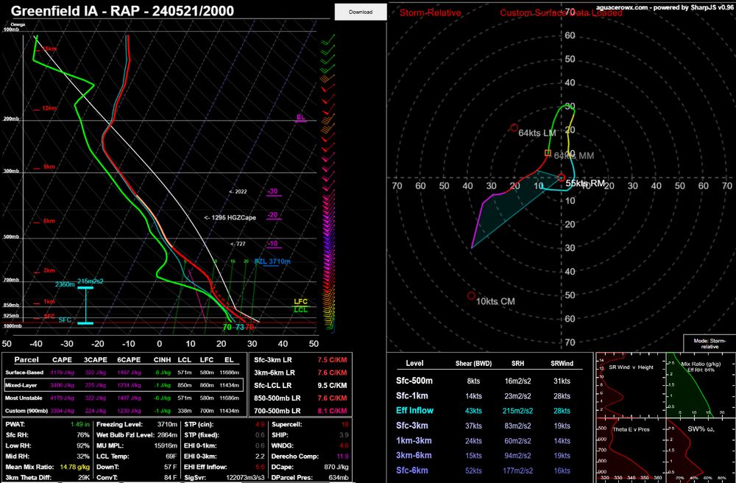Click the DCape value 870 J/kg
Viewport: 736px width, 483px height.
pyautogui.click(x=336, y=467)
